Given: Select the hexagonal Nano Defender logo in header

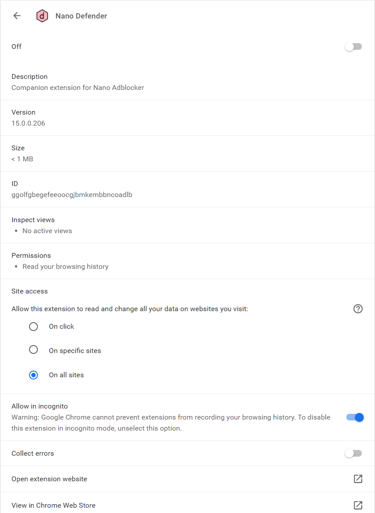Looking at the screenshot, I should [x=42, y=15].
